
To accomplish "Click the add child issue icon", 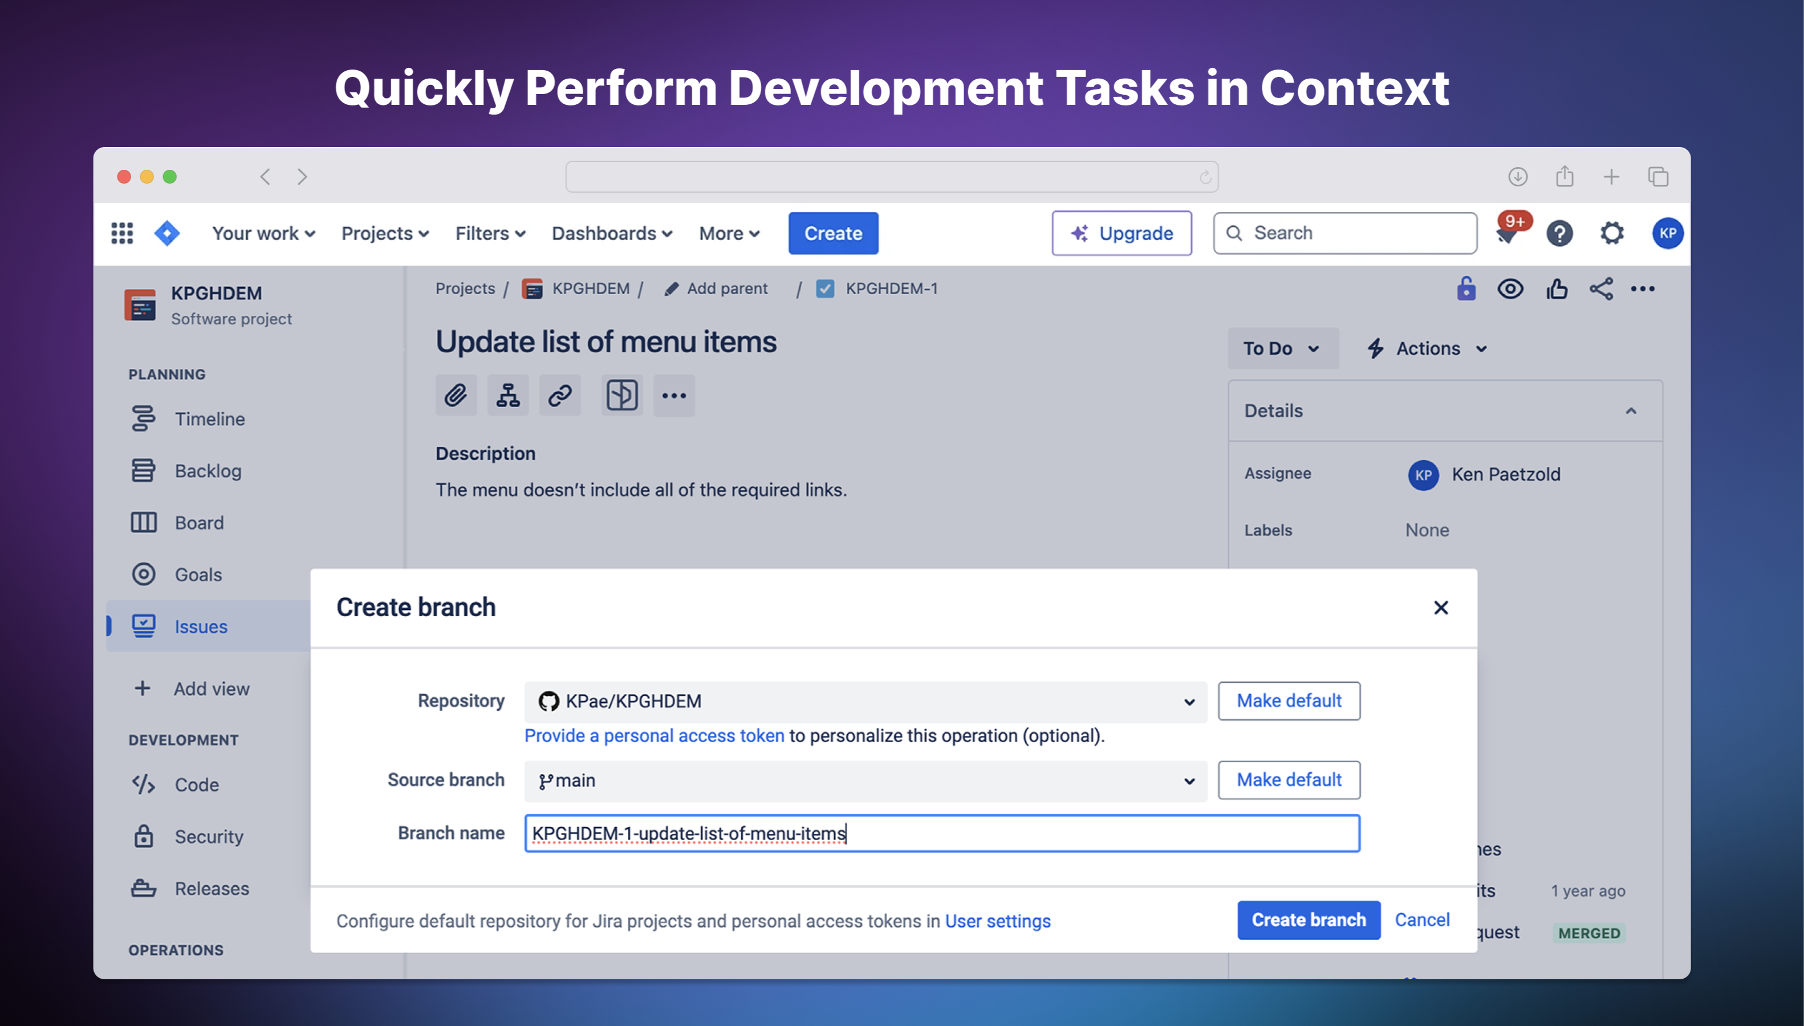I will (507, 396).
